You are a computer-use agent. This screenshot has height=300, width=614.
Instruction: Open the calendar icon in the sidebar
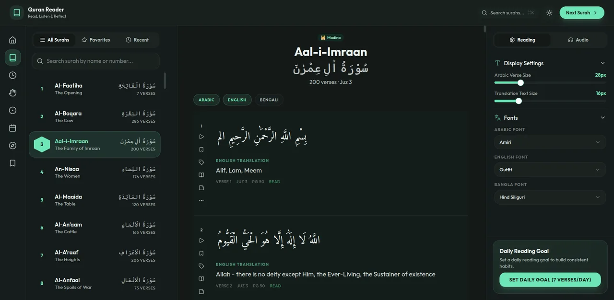click(x=12, y=128)
